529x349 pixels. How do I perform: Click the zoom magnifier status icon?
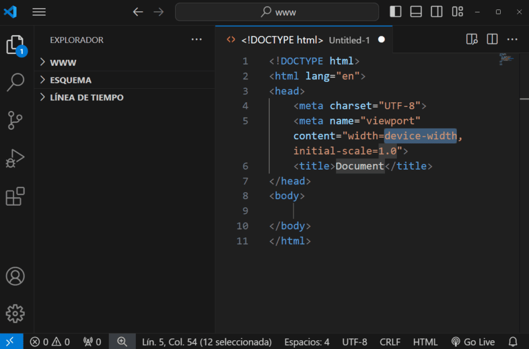[x=122, y=341]
